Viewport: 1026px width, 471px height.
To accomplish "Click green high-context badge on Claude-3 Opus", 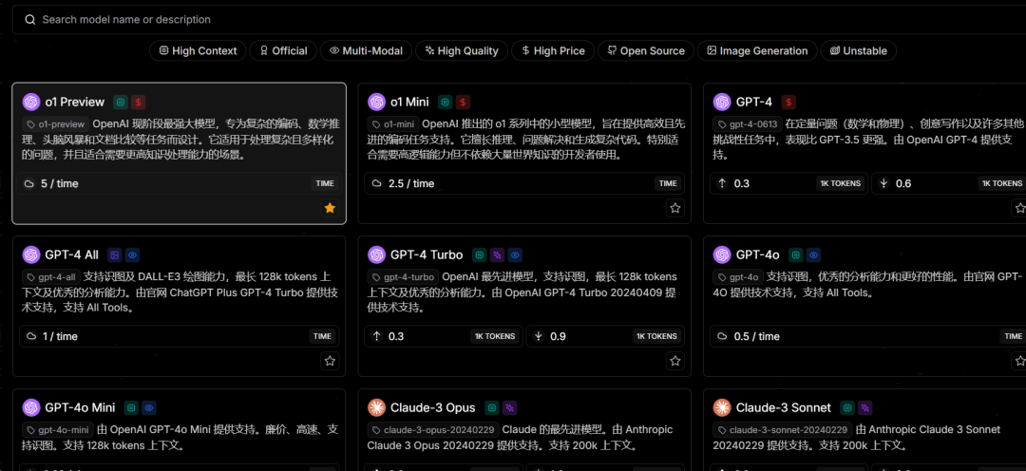I will 492,408.
